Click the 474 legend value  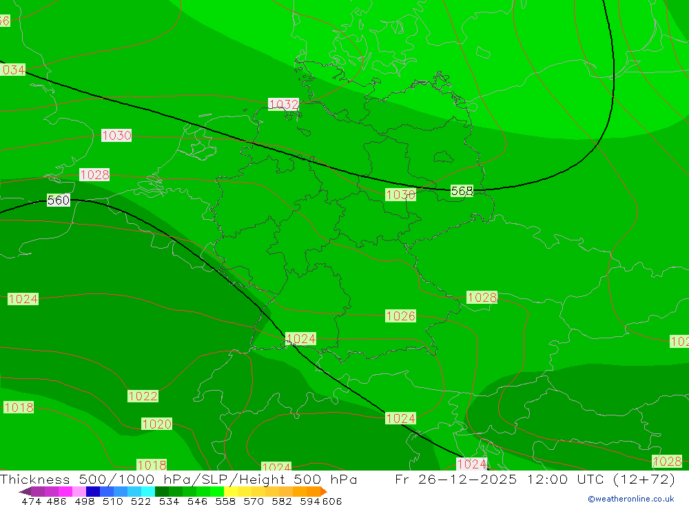tap(31, 501)
